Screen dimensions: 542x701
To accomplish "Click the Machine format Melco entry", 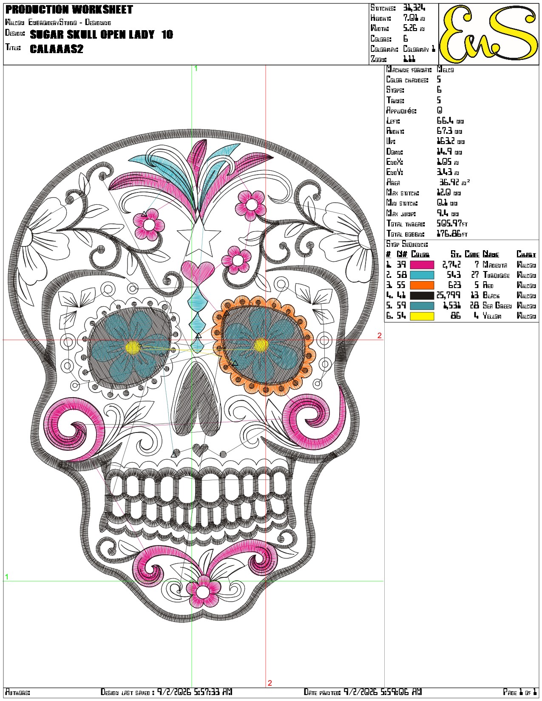I will [x=420, y=70].
